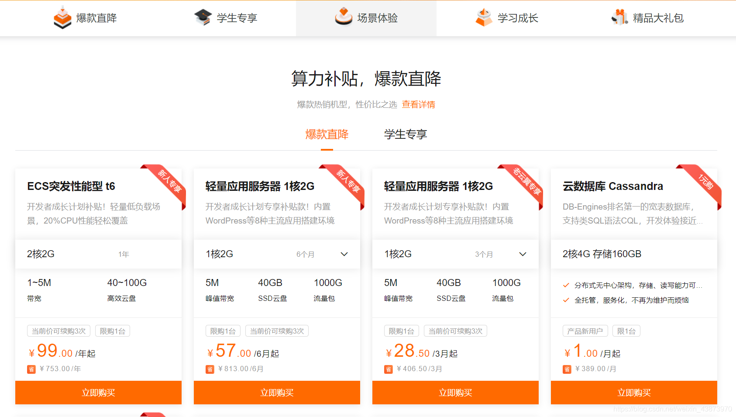Click 立即购买 under the ¥28.50 offer
The image size is (736, 417).
click(455, 393)
